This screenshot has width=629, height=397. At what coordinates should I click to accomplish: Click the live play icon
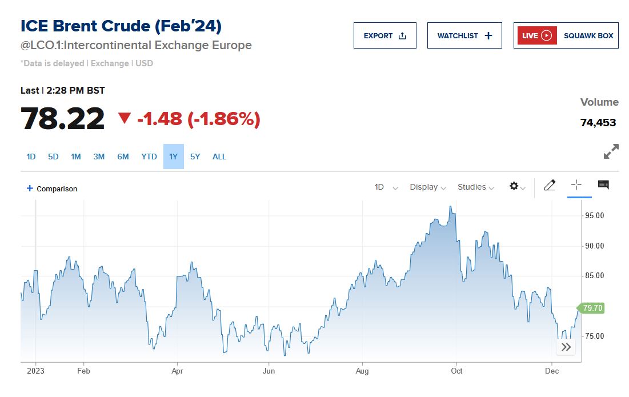547,35
